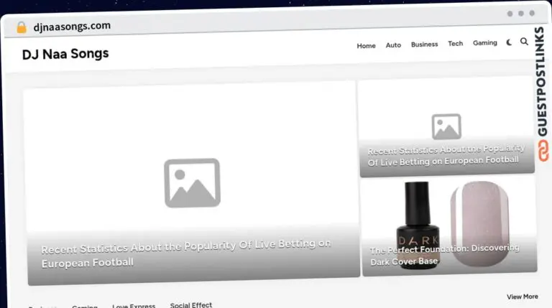Open the small Live Betting article headline
This screenshot has height=308, width=552.
[446, 155]
